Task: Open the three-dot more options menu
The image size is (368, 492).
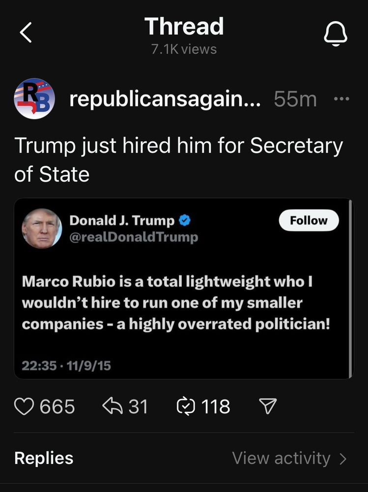Action: (341, 99)
